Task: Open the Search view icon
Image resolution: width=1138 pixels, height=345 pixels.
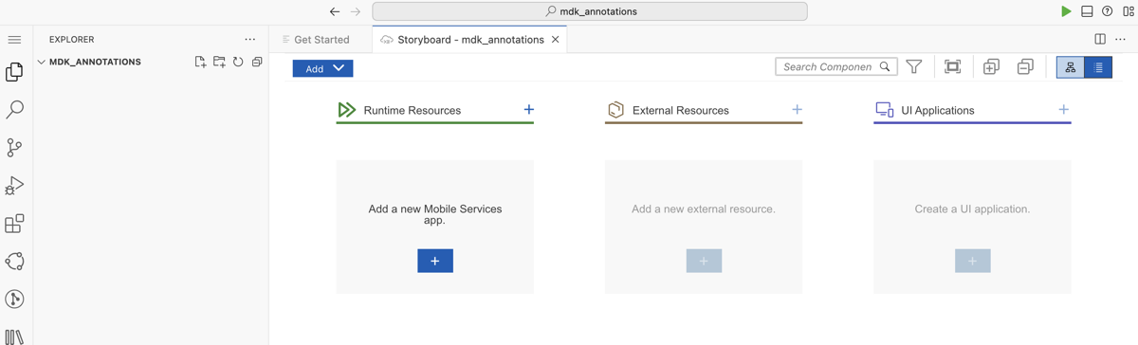Action: (14, 109)
